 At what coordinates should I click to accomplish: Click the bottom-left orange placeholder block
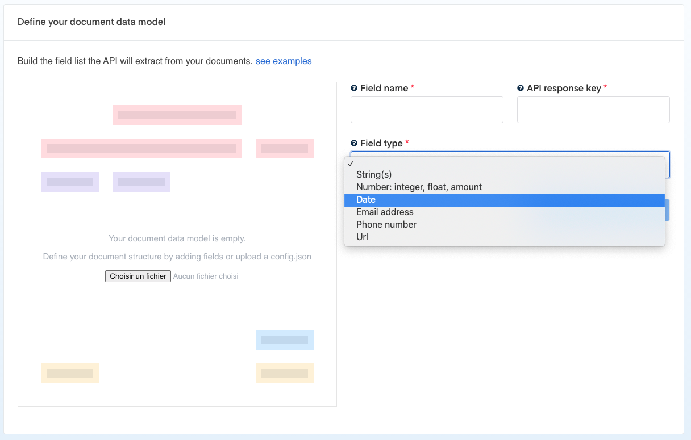pos(70,373)
